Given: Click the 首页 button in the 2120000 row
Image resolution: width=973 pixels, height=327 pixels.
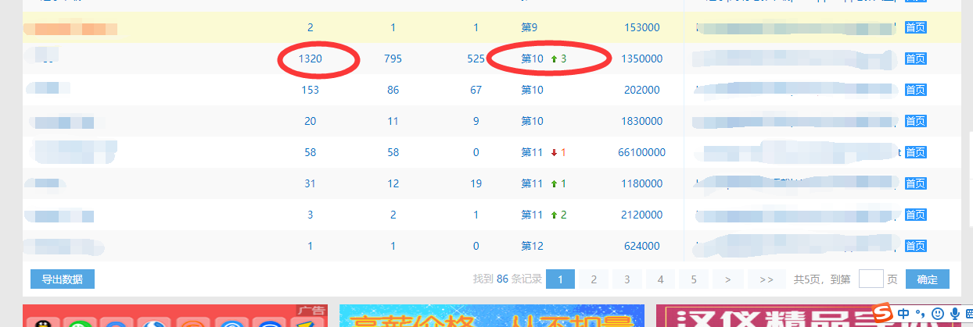Looking at the screenshot, I should (x=916, y=215).
